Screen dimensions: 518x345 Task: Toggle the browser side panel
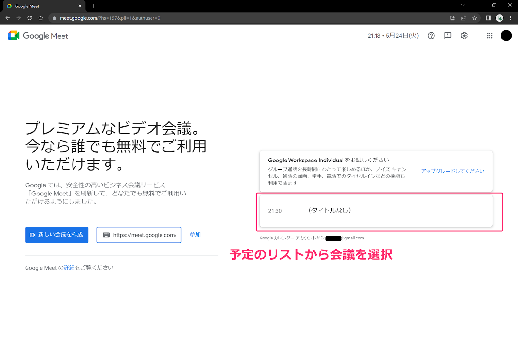(x=488, y=18)
